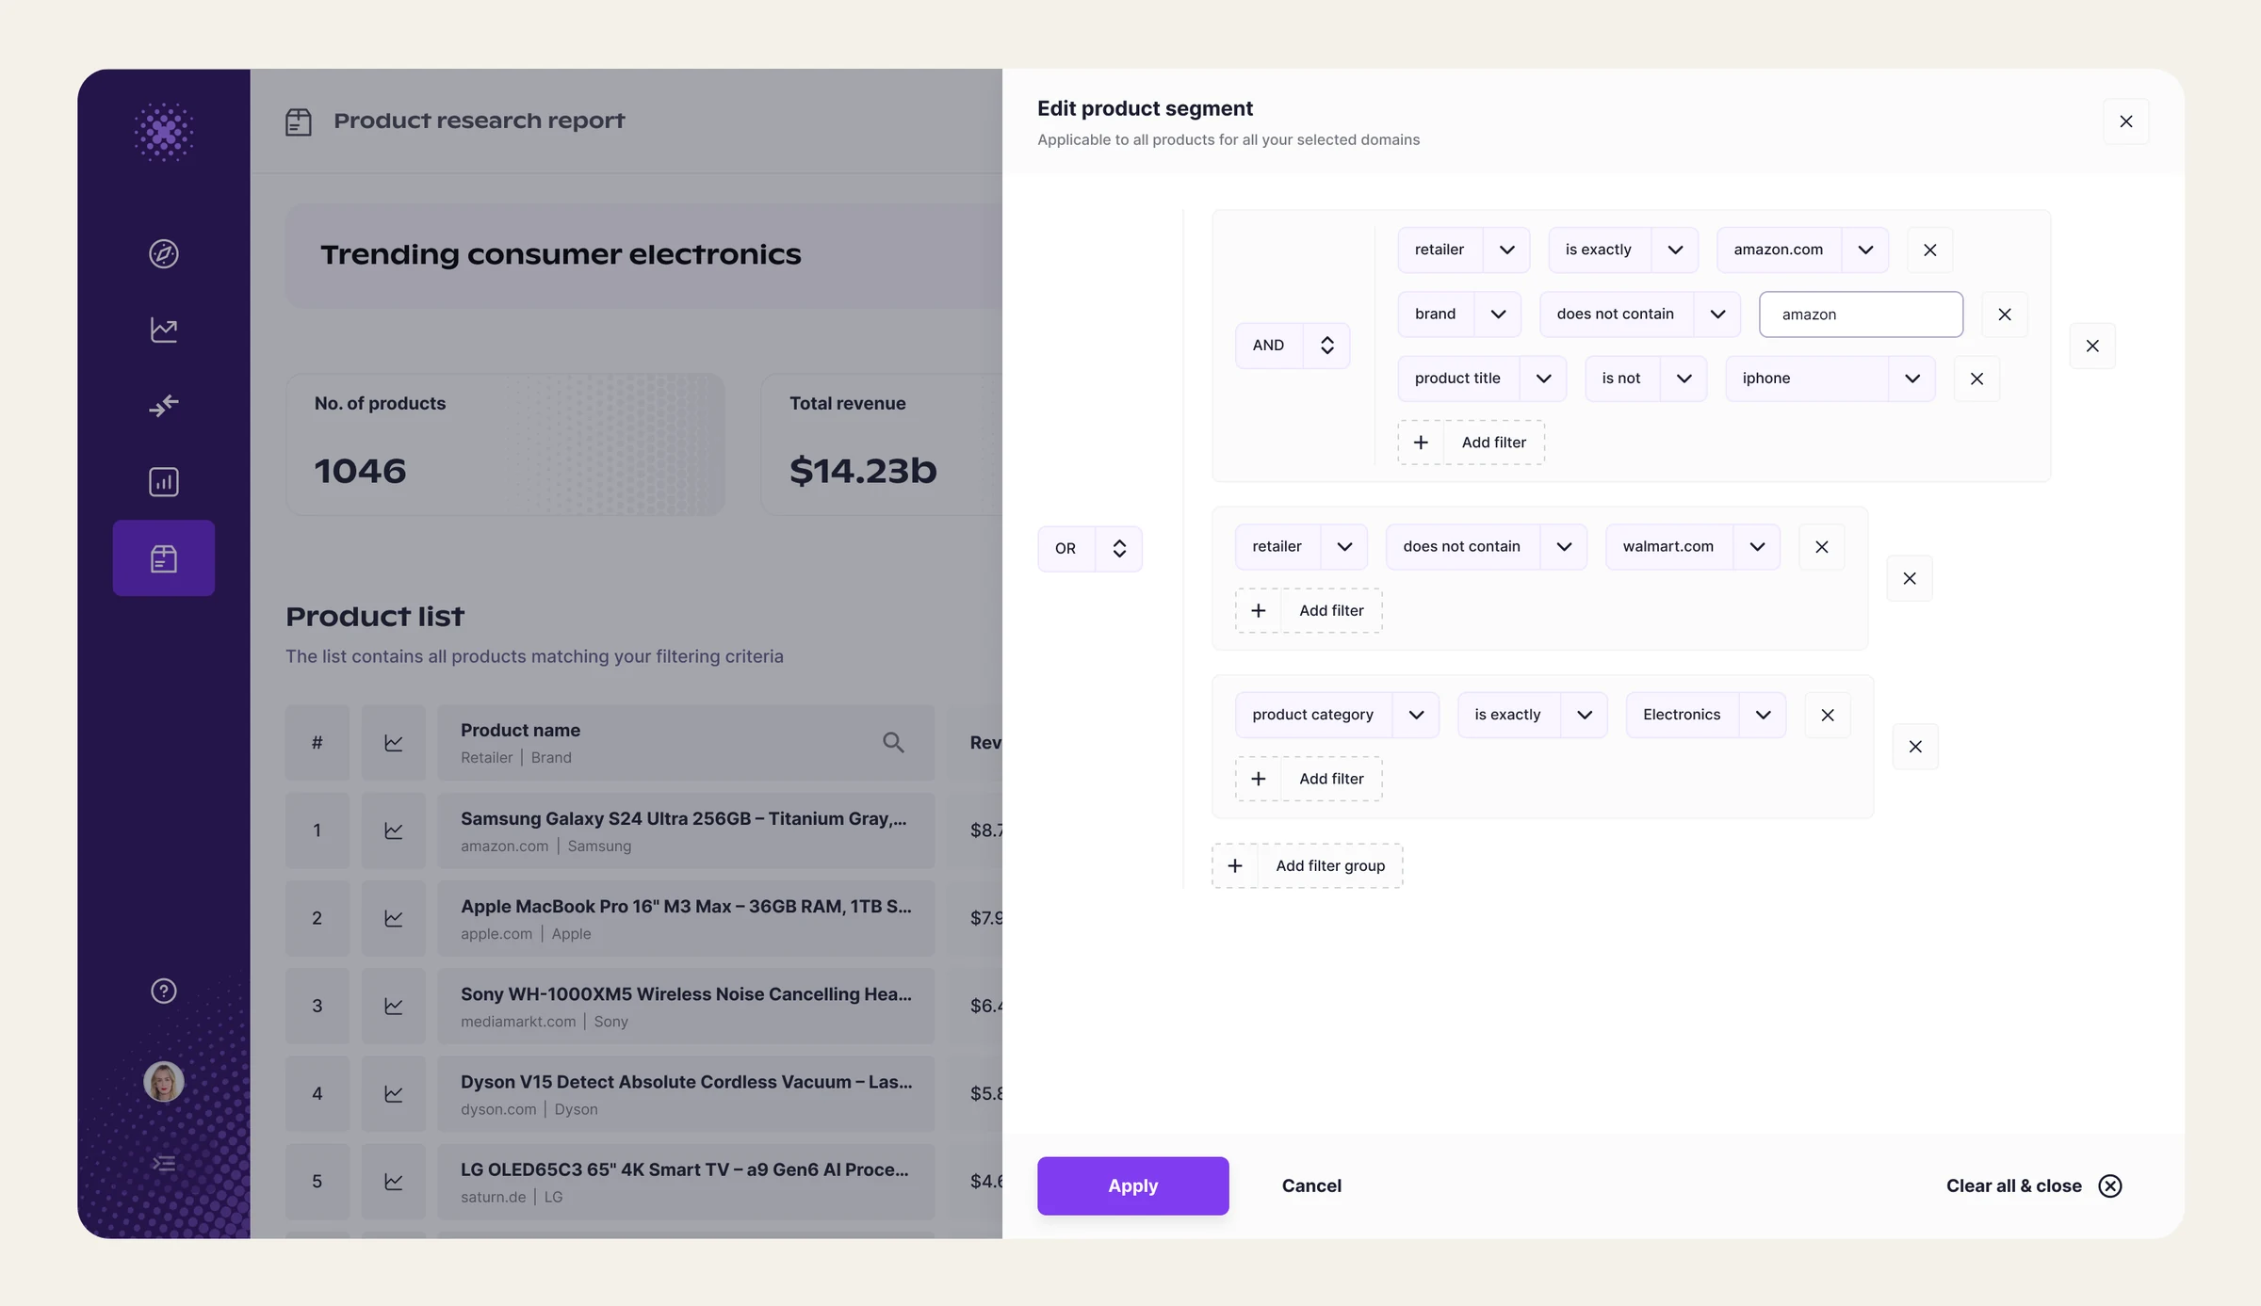Open the Electronics value dropdown
Screen dimensions: 2261x1306
1763,715
